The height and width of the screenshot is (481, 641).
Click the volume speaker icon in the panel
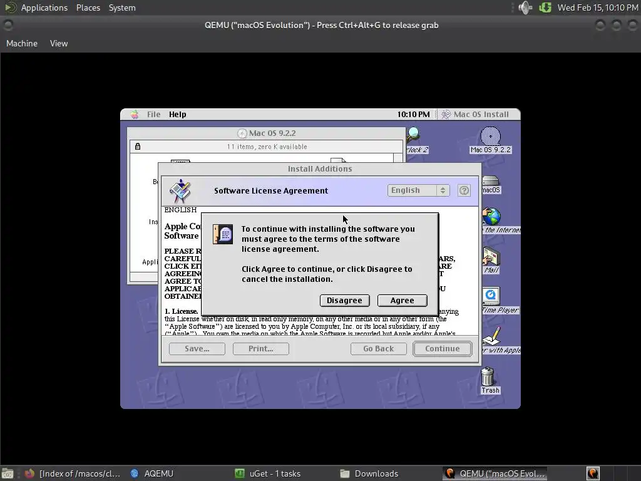(525, 8)
